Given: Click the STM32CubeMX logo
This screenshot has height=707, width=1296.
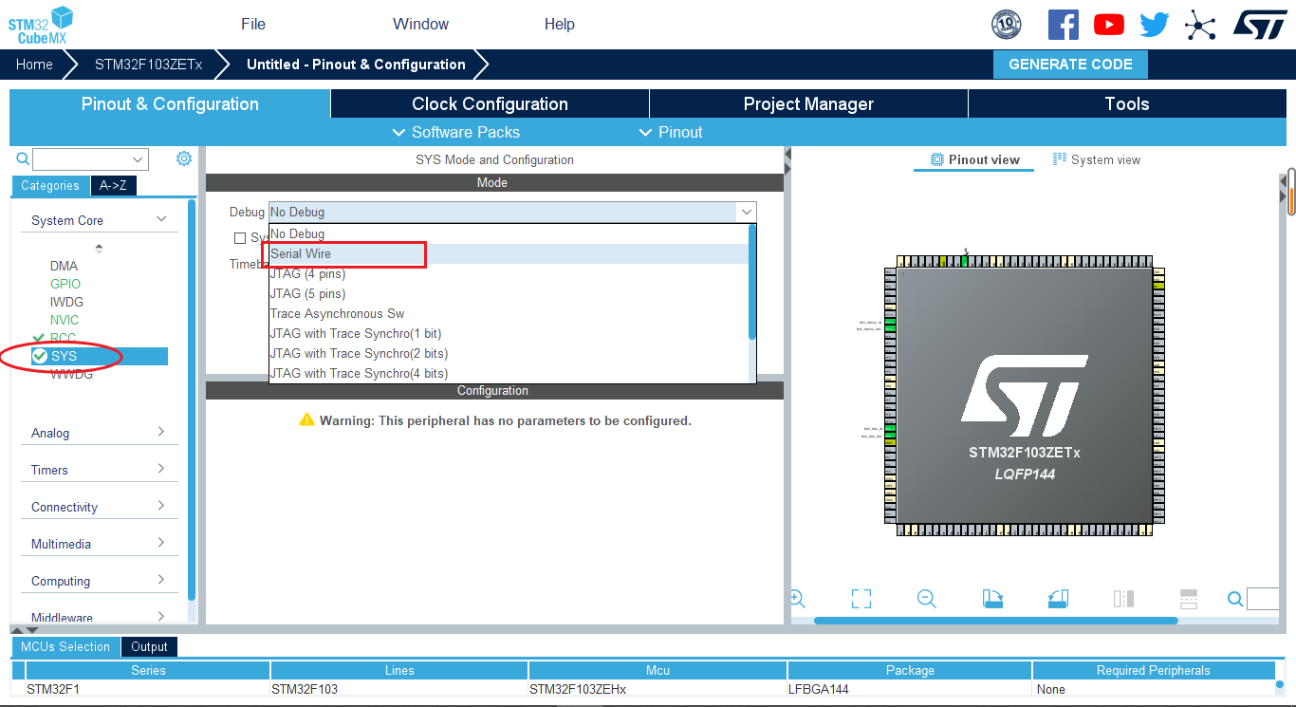Looking at the screenshot, I should [x=41, y=25].
